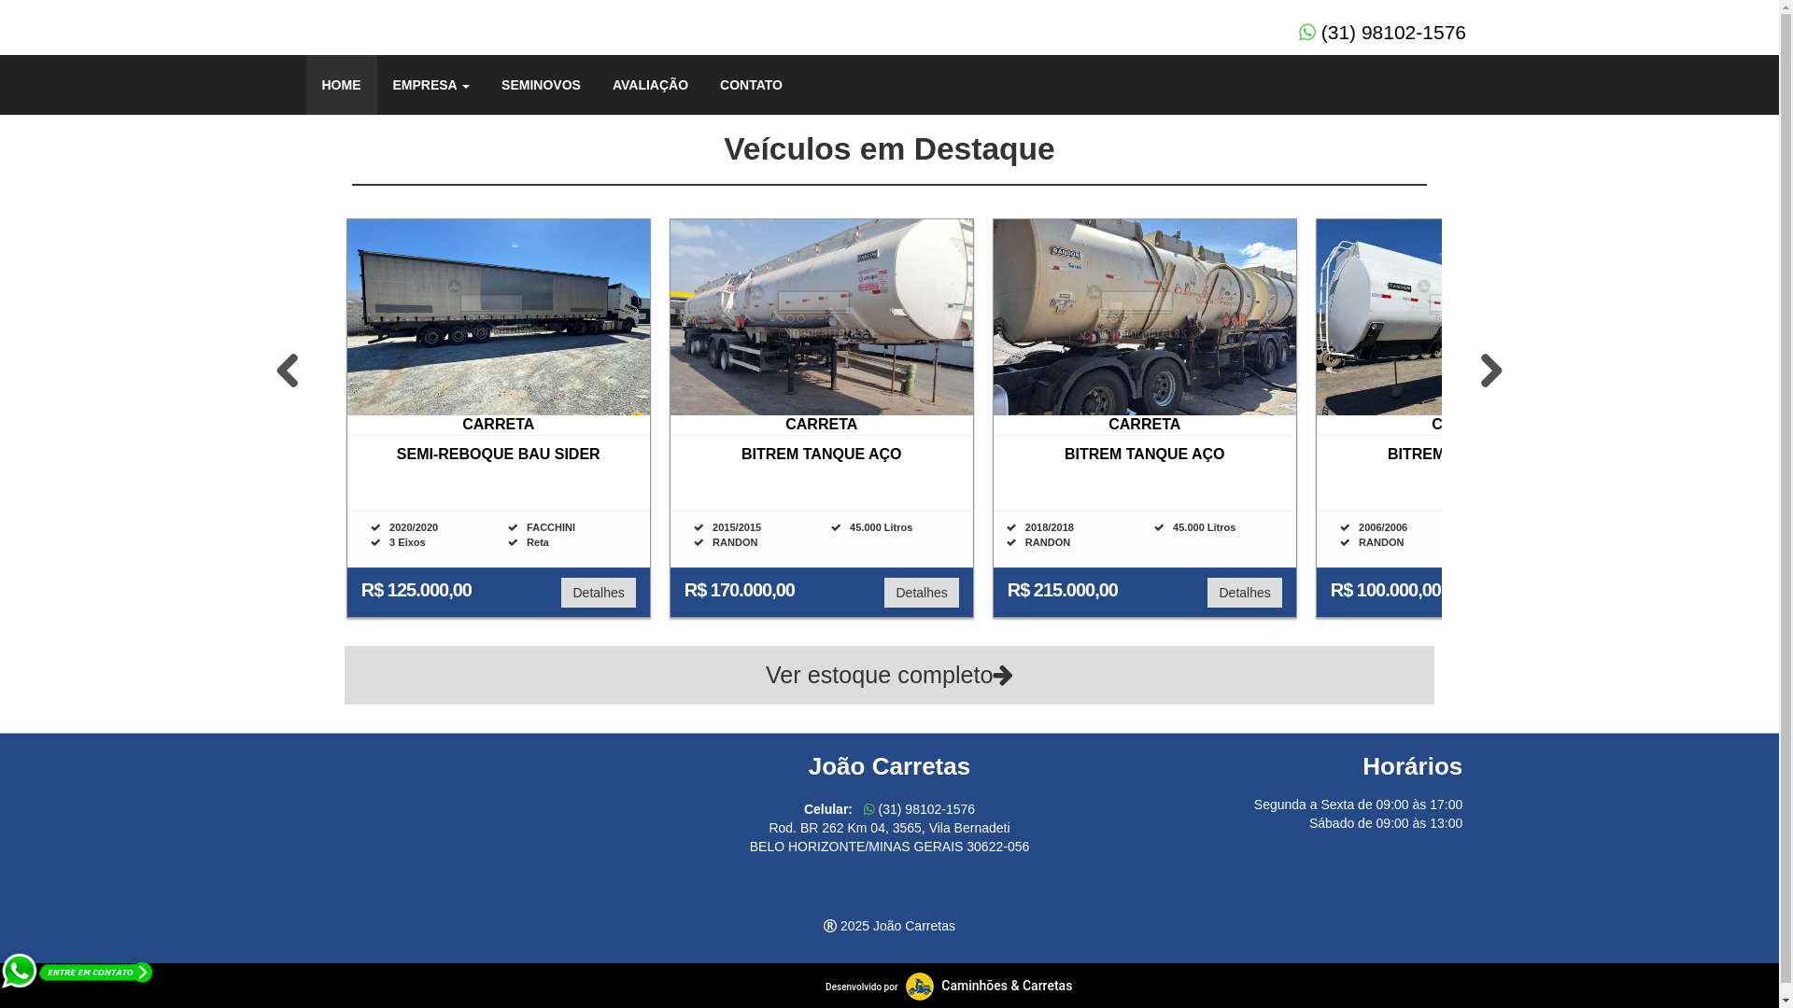
Task: Click the João Carretas footer heading
Action: (x=889, y=766)
